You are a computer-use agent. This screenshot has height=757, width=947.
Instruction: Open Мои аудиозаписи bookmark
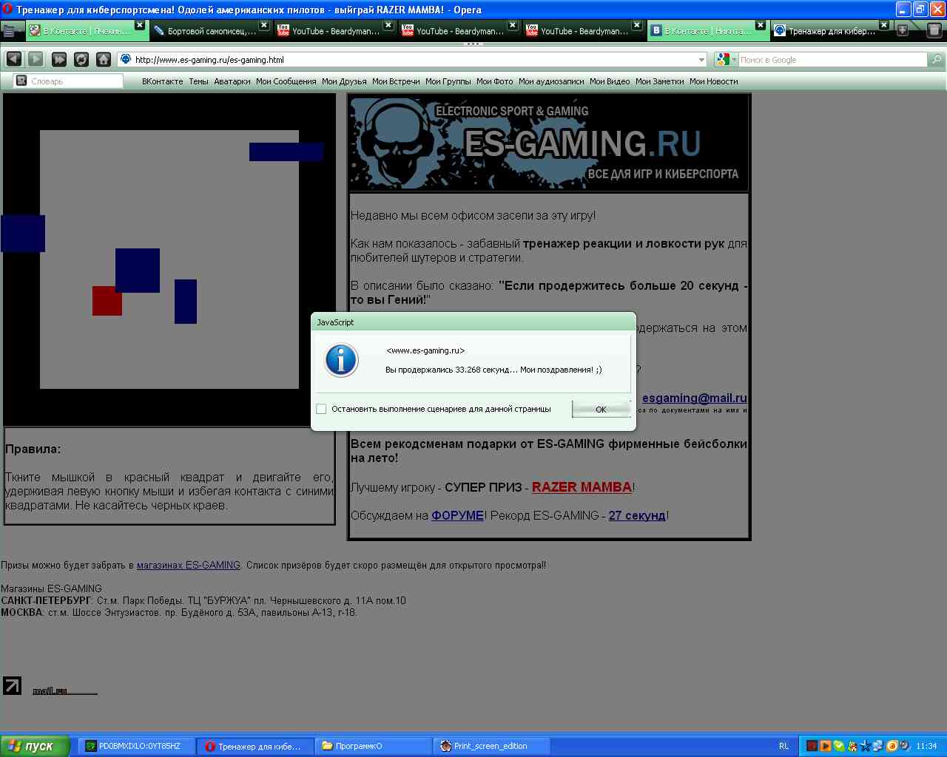tap(551, 81)
